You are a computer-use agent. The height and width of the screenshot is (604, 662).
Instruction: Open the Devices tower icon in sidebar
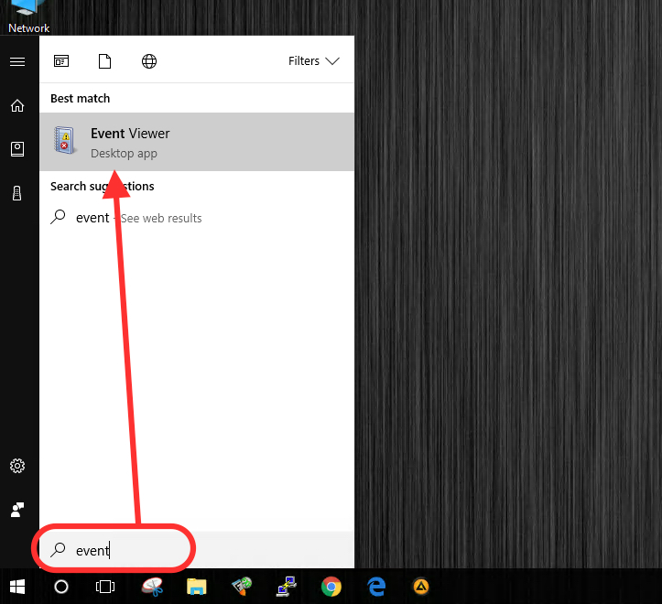pyautogui.click(x=16, y=193)
